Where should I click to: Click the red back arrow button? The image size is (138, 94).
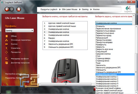(x=7, y=9)
